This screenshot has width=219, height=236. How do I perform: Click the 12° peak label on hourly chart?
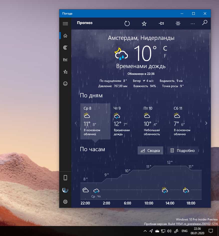170,162
